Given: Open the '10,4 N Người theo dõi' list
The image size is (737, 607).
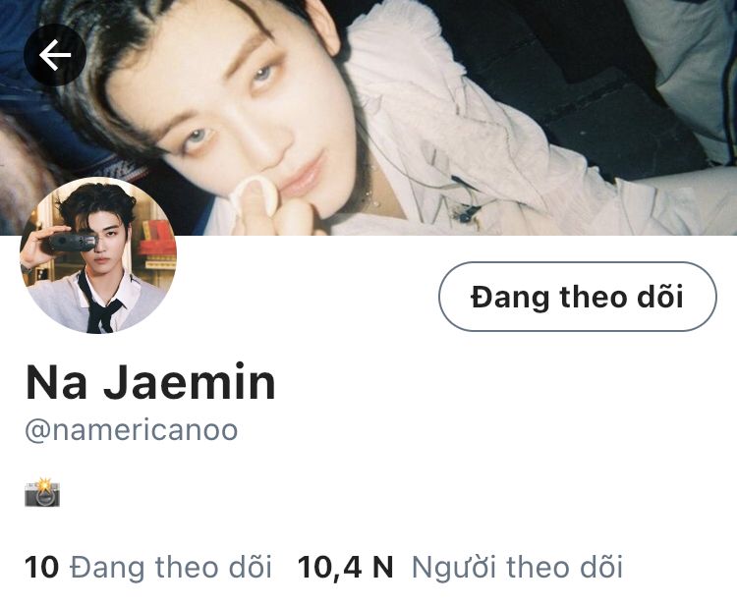Looking at the screenshot, I should click(x=460, y=567).
